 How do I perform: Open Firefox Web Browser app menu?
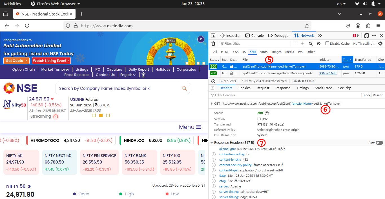(55, 4)
